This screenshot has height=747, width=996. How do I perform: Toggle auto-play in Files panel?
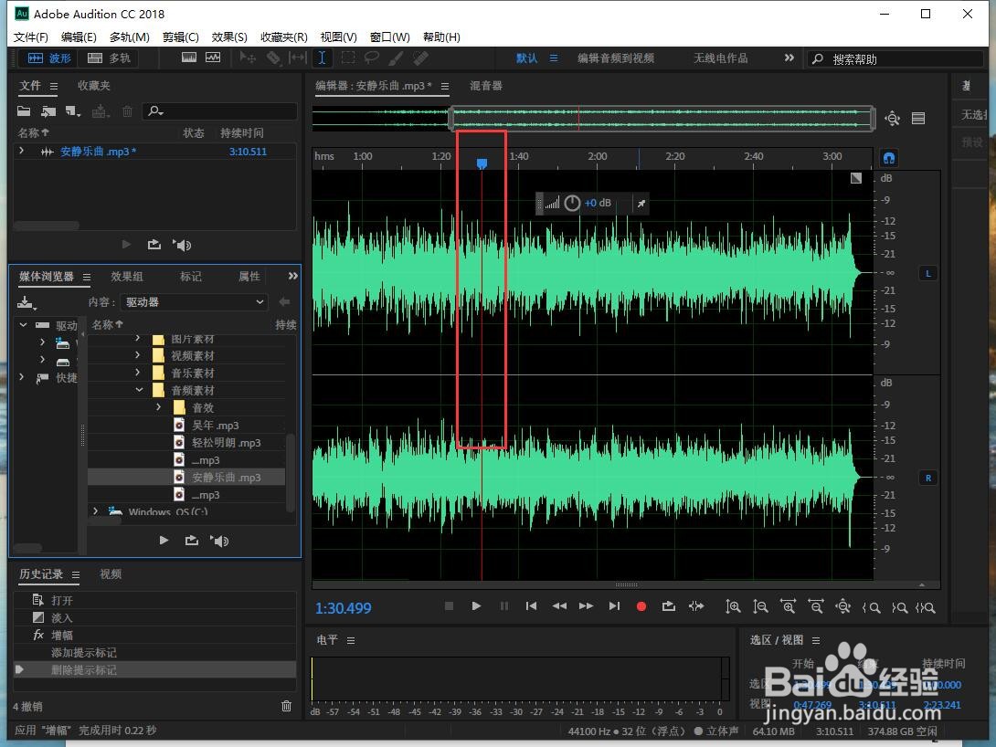click(182, 245)
